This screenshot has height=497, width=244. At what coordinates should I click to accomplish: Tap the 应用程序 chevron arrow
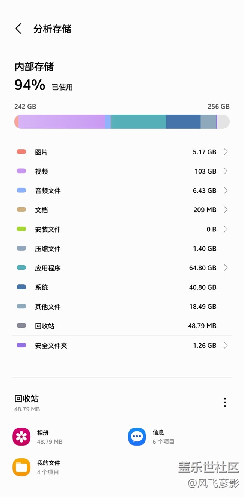(226, 268)
